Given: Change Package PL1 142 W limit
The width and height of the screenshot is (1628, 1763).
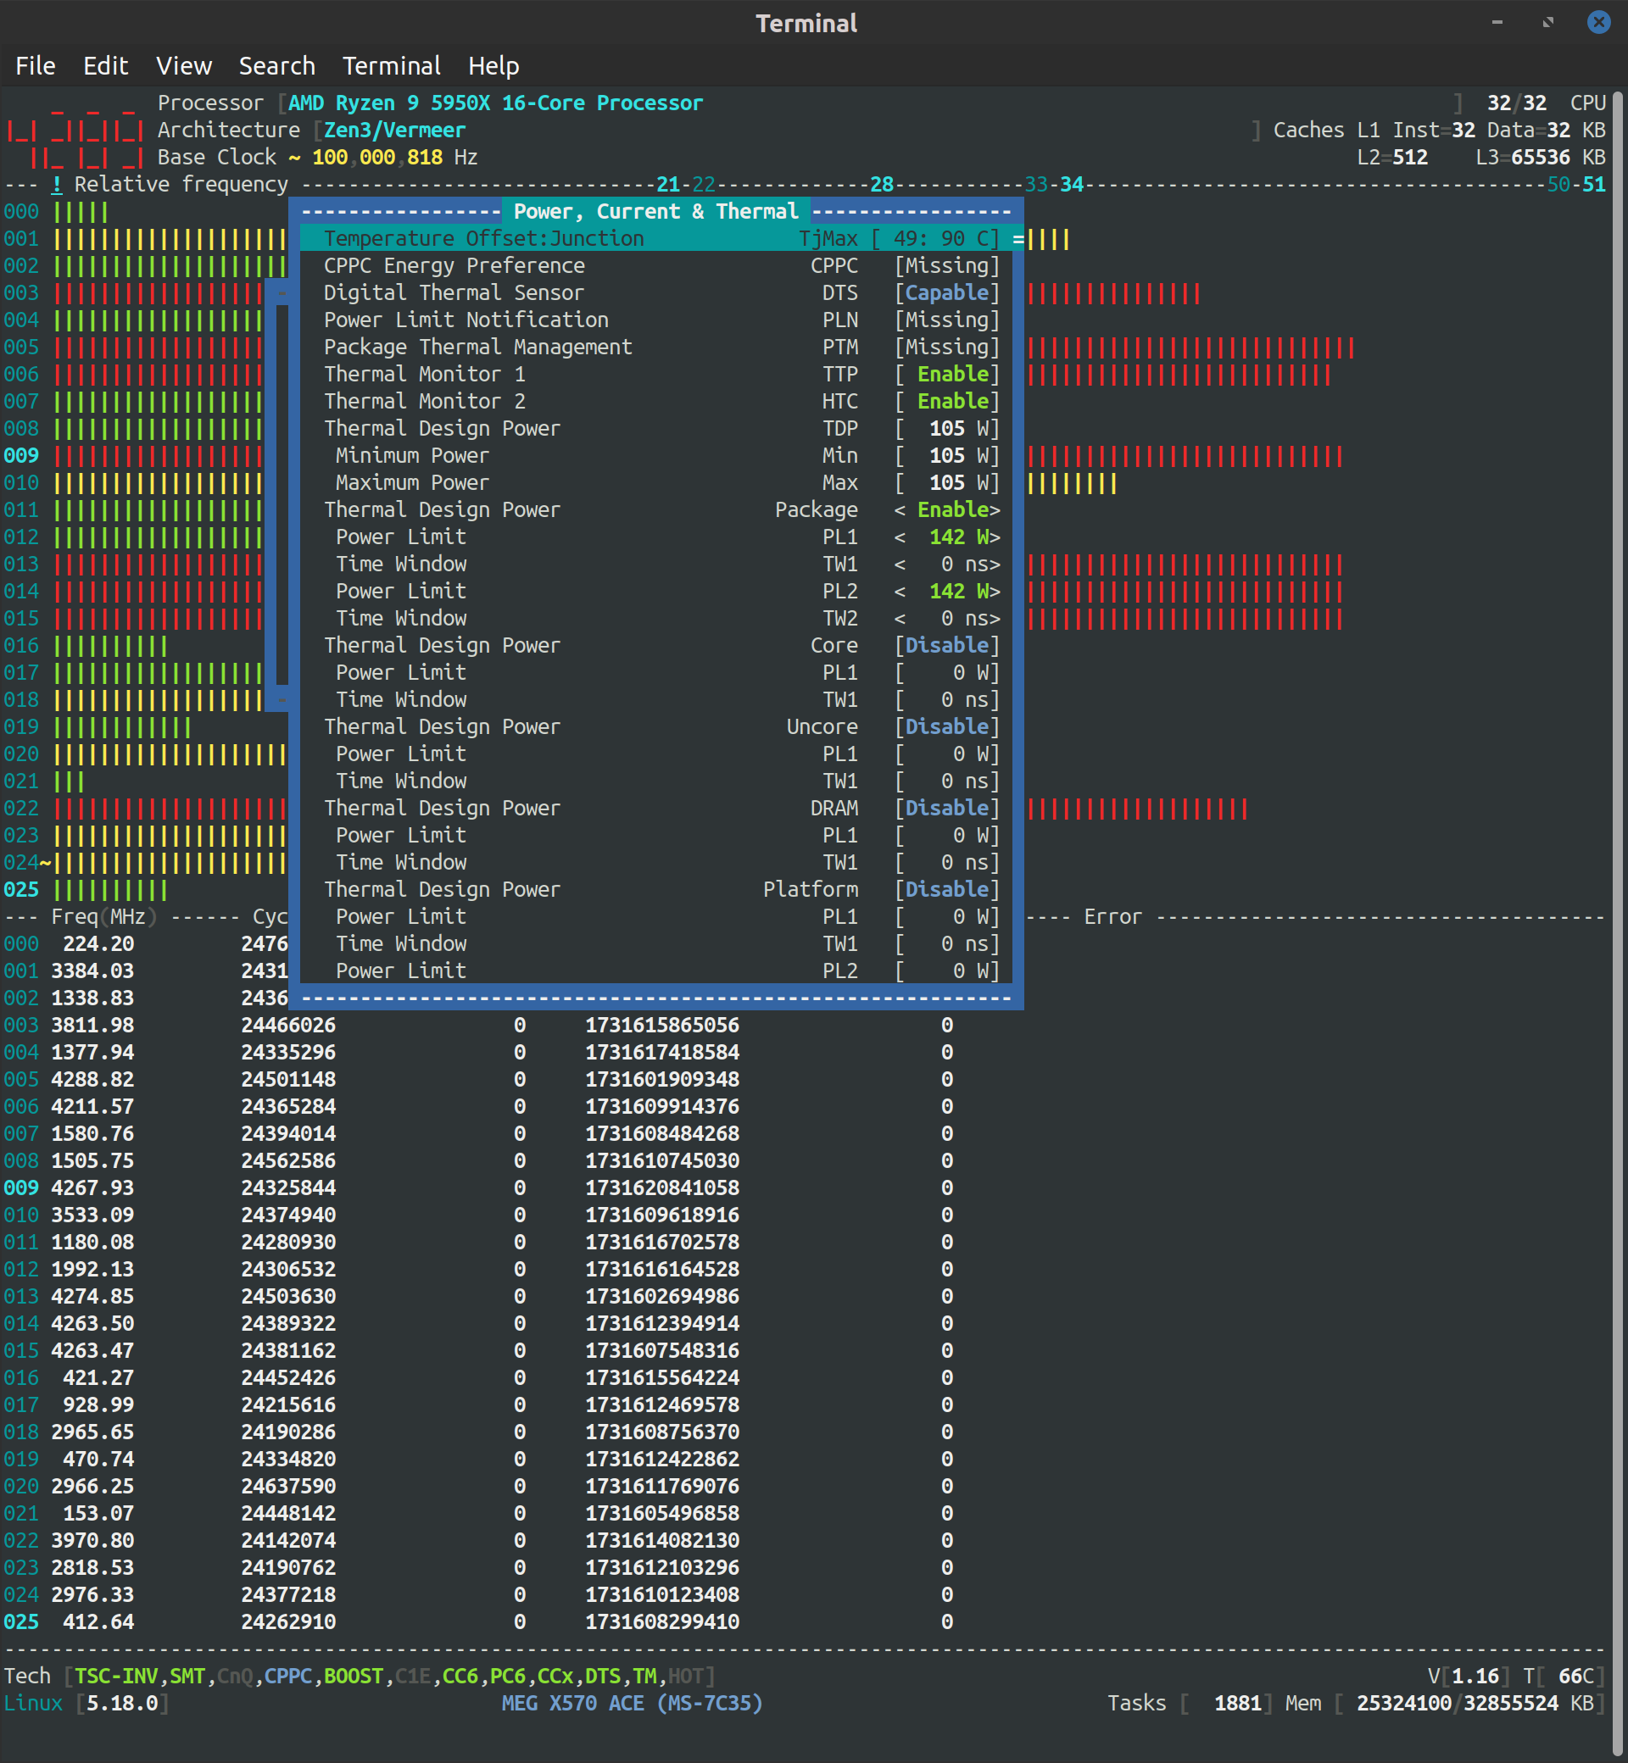Looking at the screenshot, I should pos(947,537).
